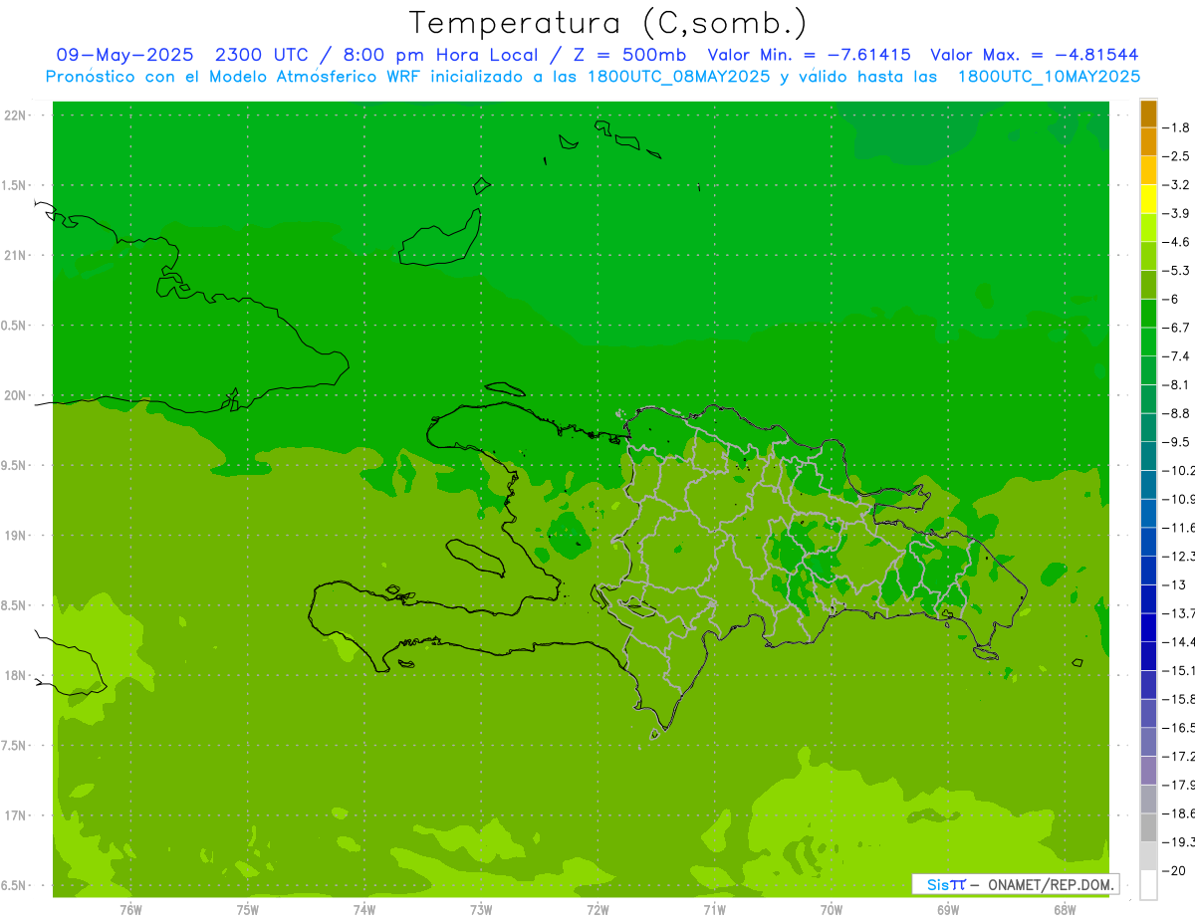Click the "-8.8" color scale label
Image resolution: width=1195 pixels, height=923 pixels.
pos(1177,413)
